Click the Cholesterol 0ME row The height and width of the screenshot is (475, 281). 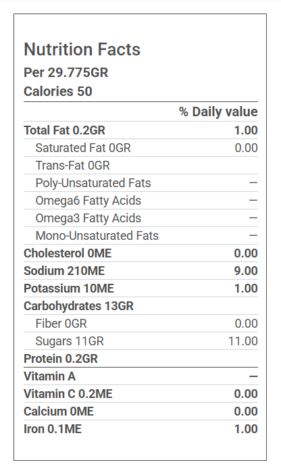tap(140, 253)
